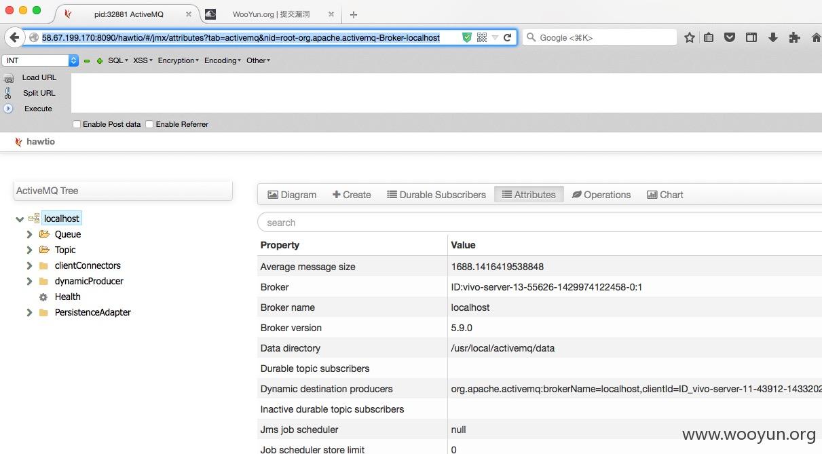Reload the page with the refresh icon
This screenshot has width=822, height=454.
[x=507, y=37]
